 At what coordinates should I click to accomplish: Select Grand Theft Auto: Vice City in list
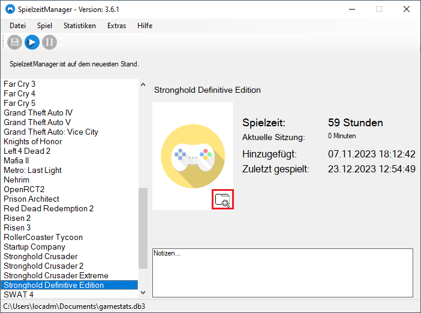pyautogui.click(x=51, y=132)
